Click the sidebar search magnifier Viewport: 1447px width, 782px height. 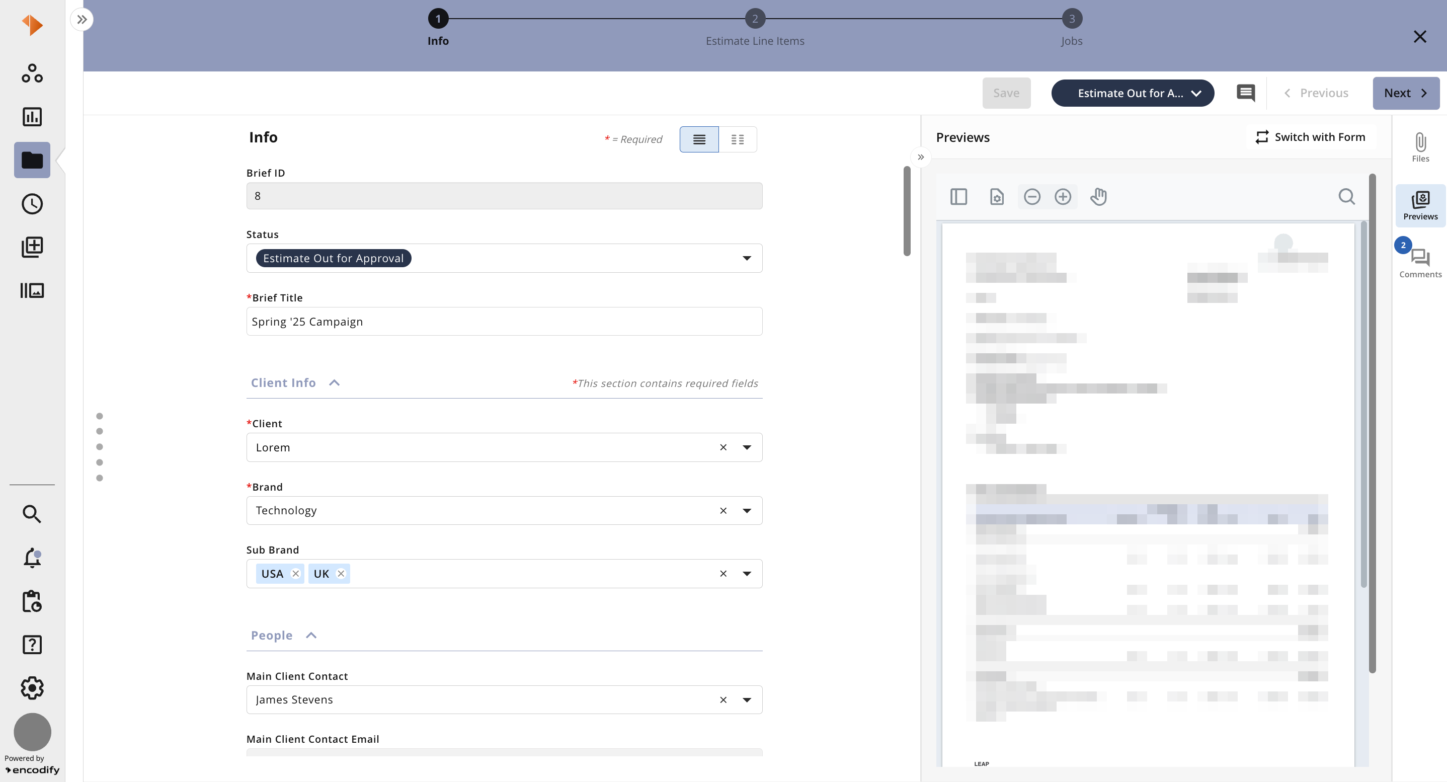pos(32,513)
